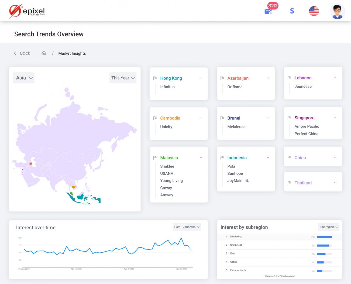
Task: Click the Extreme North subregion row label
Action: click(238, 270)
